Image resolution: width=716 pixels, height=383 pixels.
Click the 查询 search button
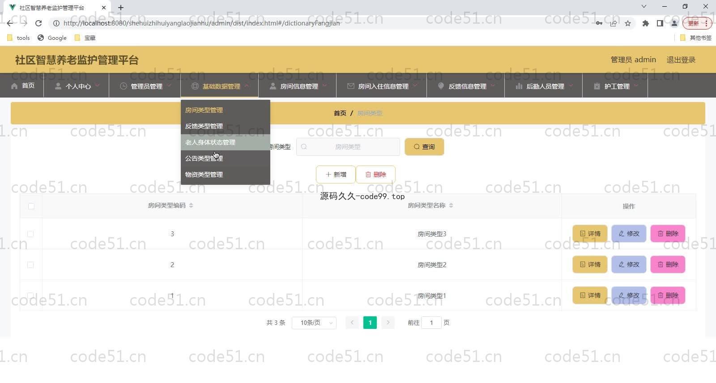(424, 147)
